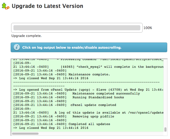Click the 100% upgrade progress bar
170x139 pixels.
(x=77, y=28)
